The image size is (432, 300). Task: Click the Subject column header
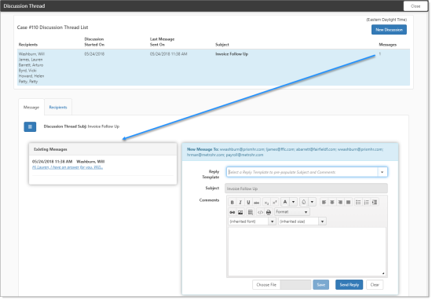click(222, 45)
